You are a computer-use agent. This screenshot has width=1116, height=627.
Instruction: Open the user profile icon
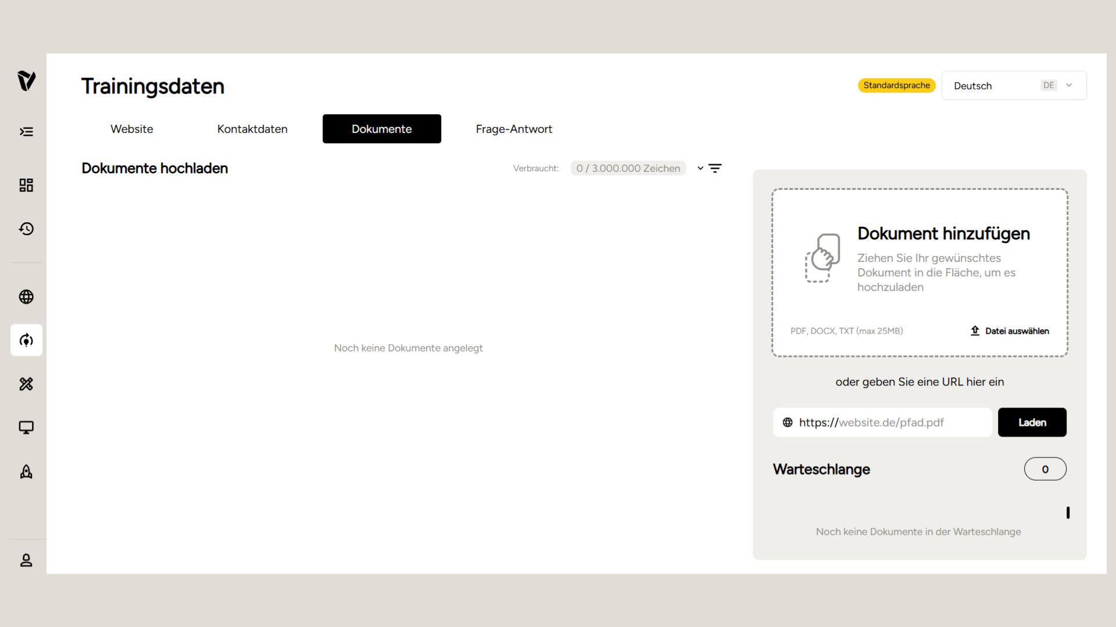(x=26, y=560)
